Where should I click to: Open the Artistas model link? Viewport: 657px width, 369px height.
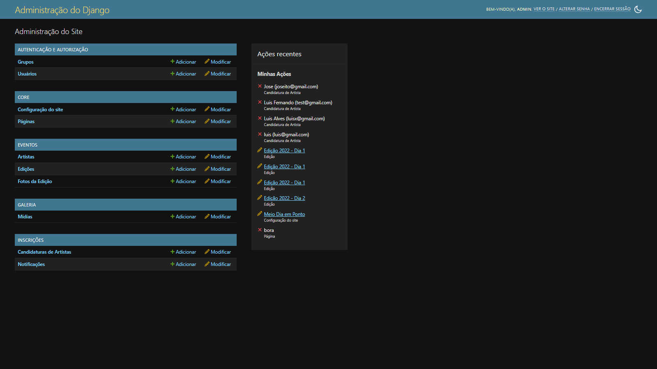coord(26,157)
